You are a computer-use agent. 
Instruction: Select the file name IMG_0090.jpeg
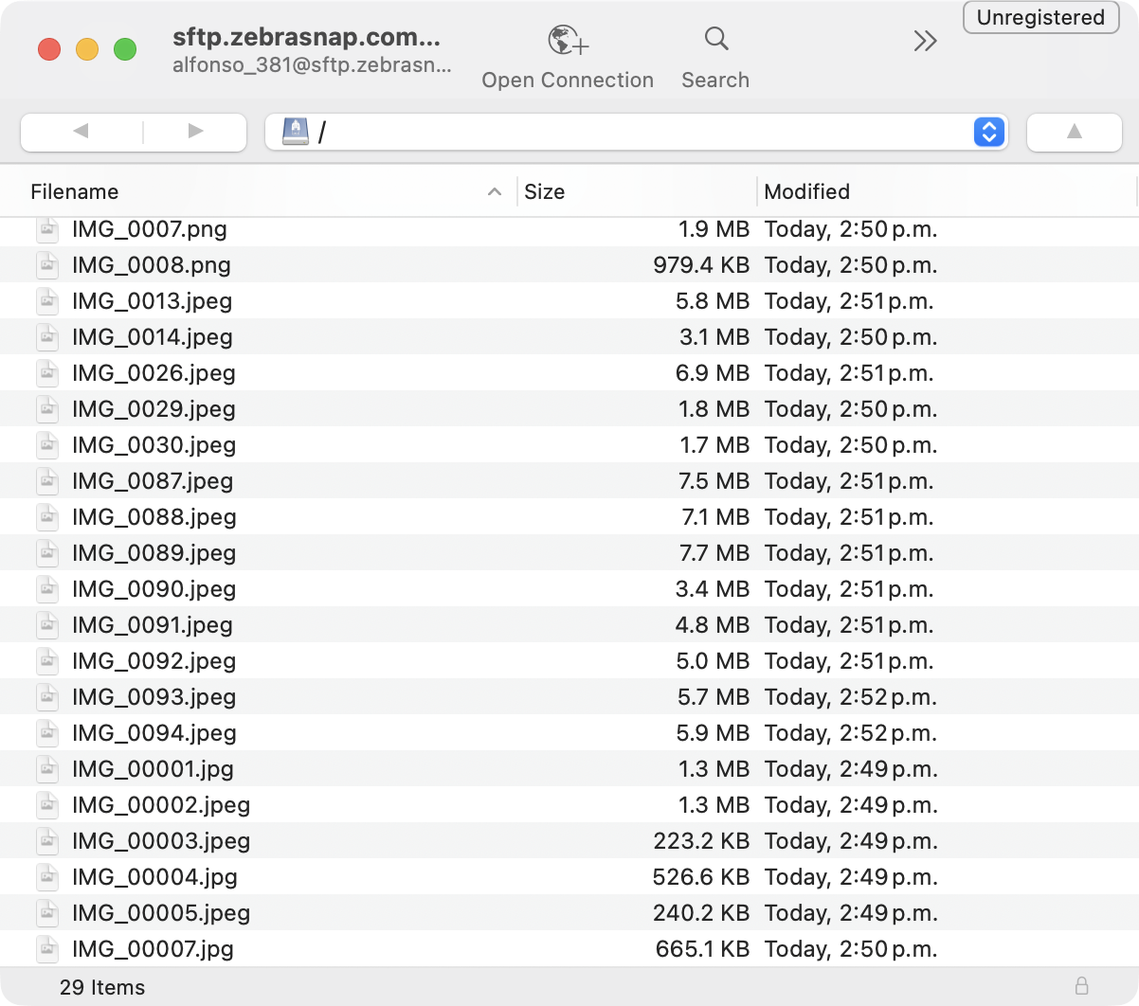coord(154,589)
